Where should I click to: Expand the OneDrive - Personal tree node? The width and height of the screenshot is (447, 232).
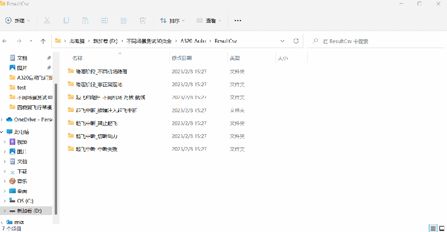pos(2,119)
